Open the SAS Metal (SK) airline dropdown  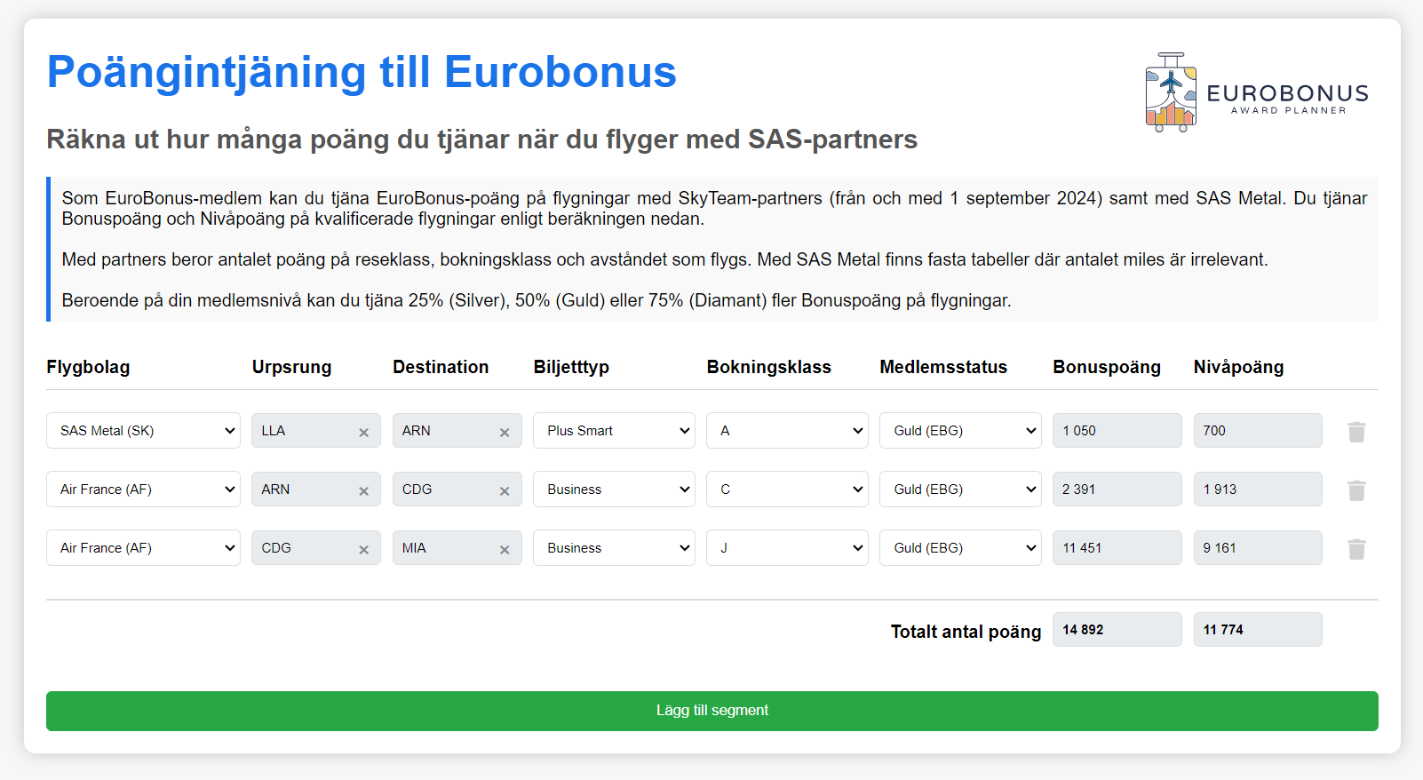pos(143,431)
